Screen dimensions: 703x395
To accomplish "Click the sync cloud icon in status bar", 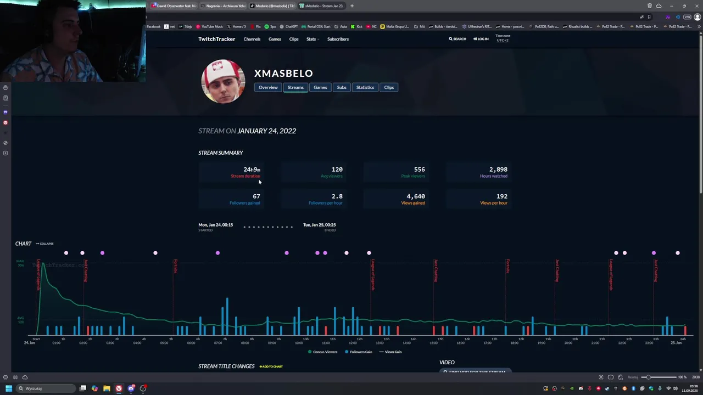I will tap(25, 377).
